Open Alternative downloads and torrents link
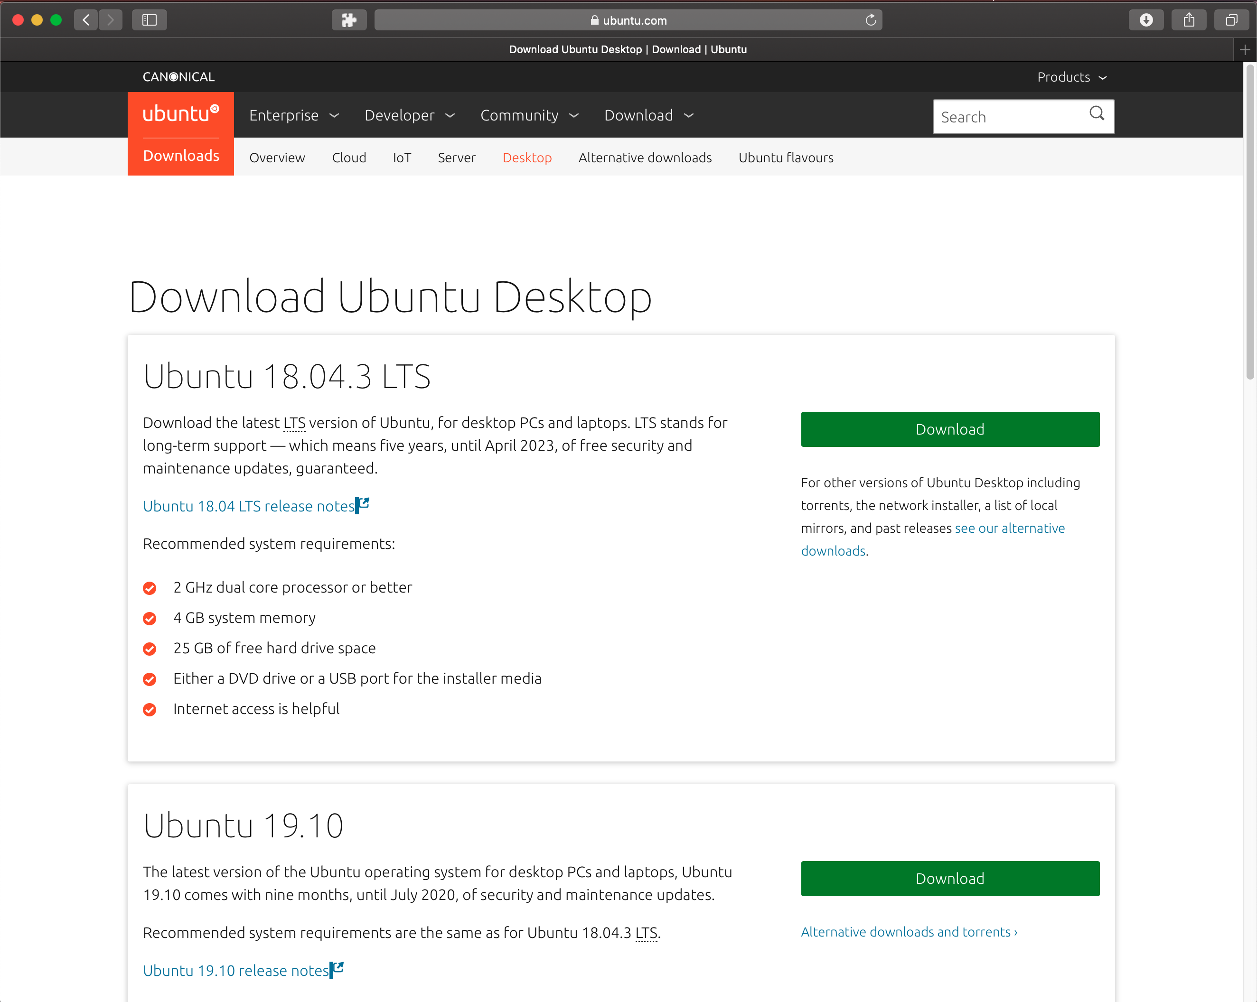Screen dimensions: 1257x1002 click(909, 931)
